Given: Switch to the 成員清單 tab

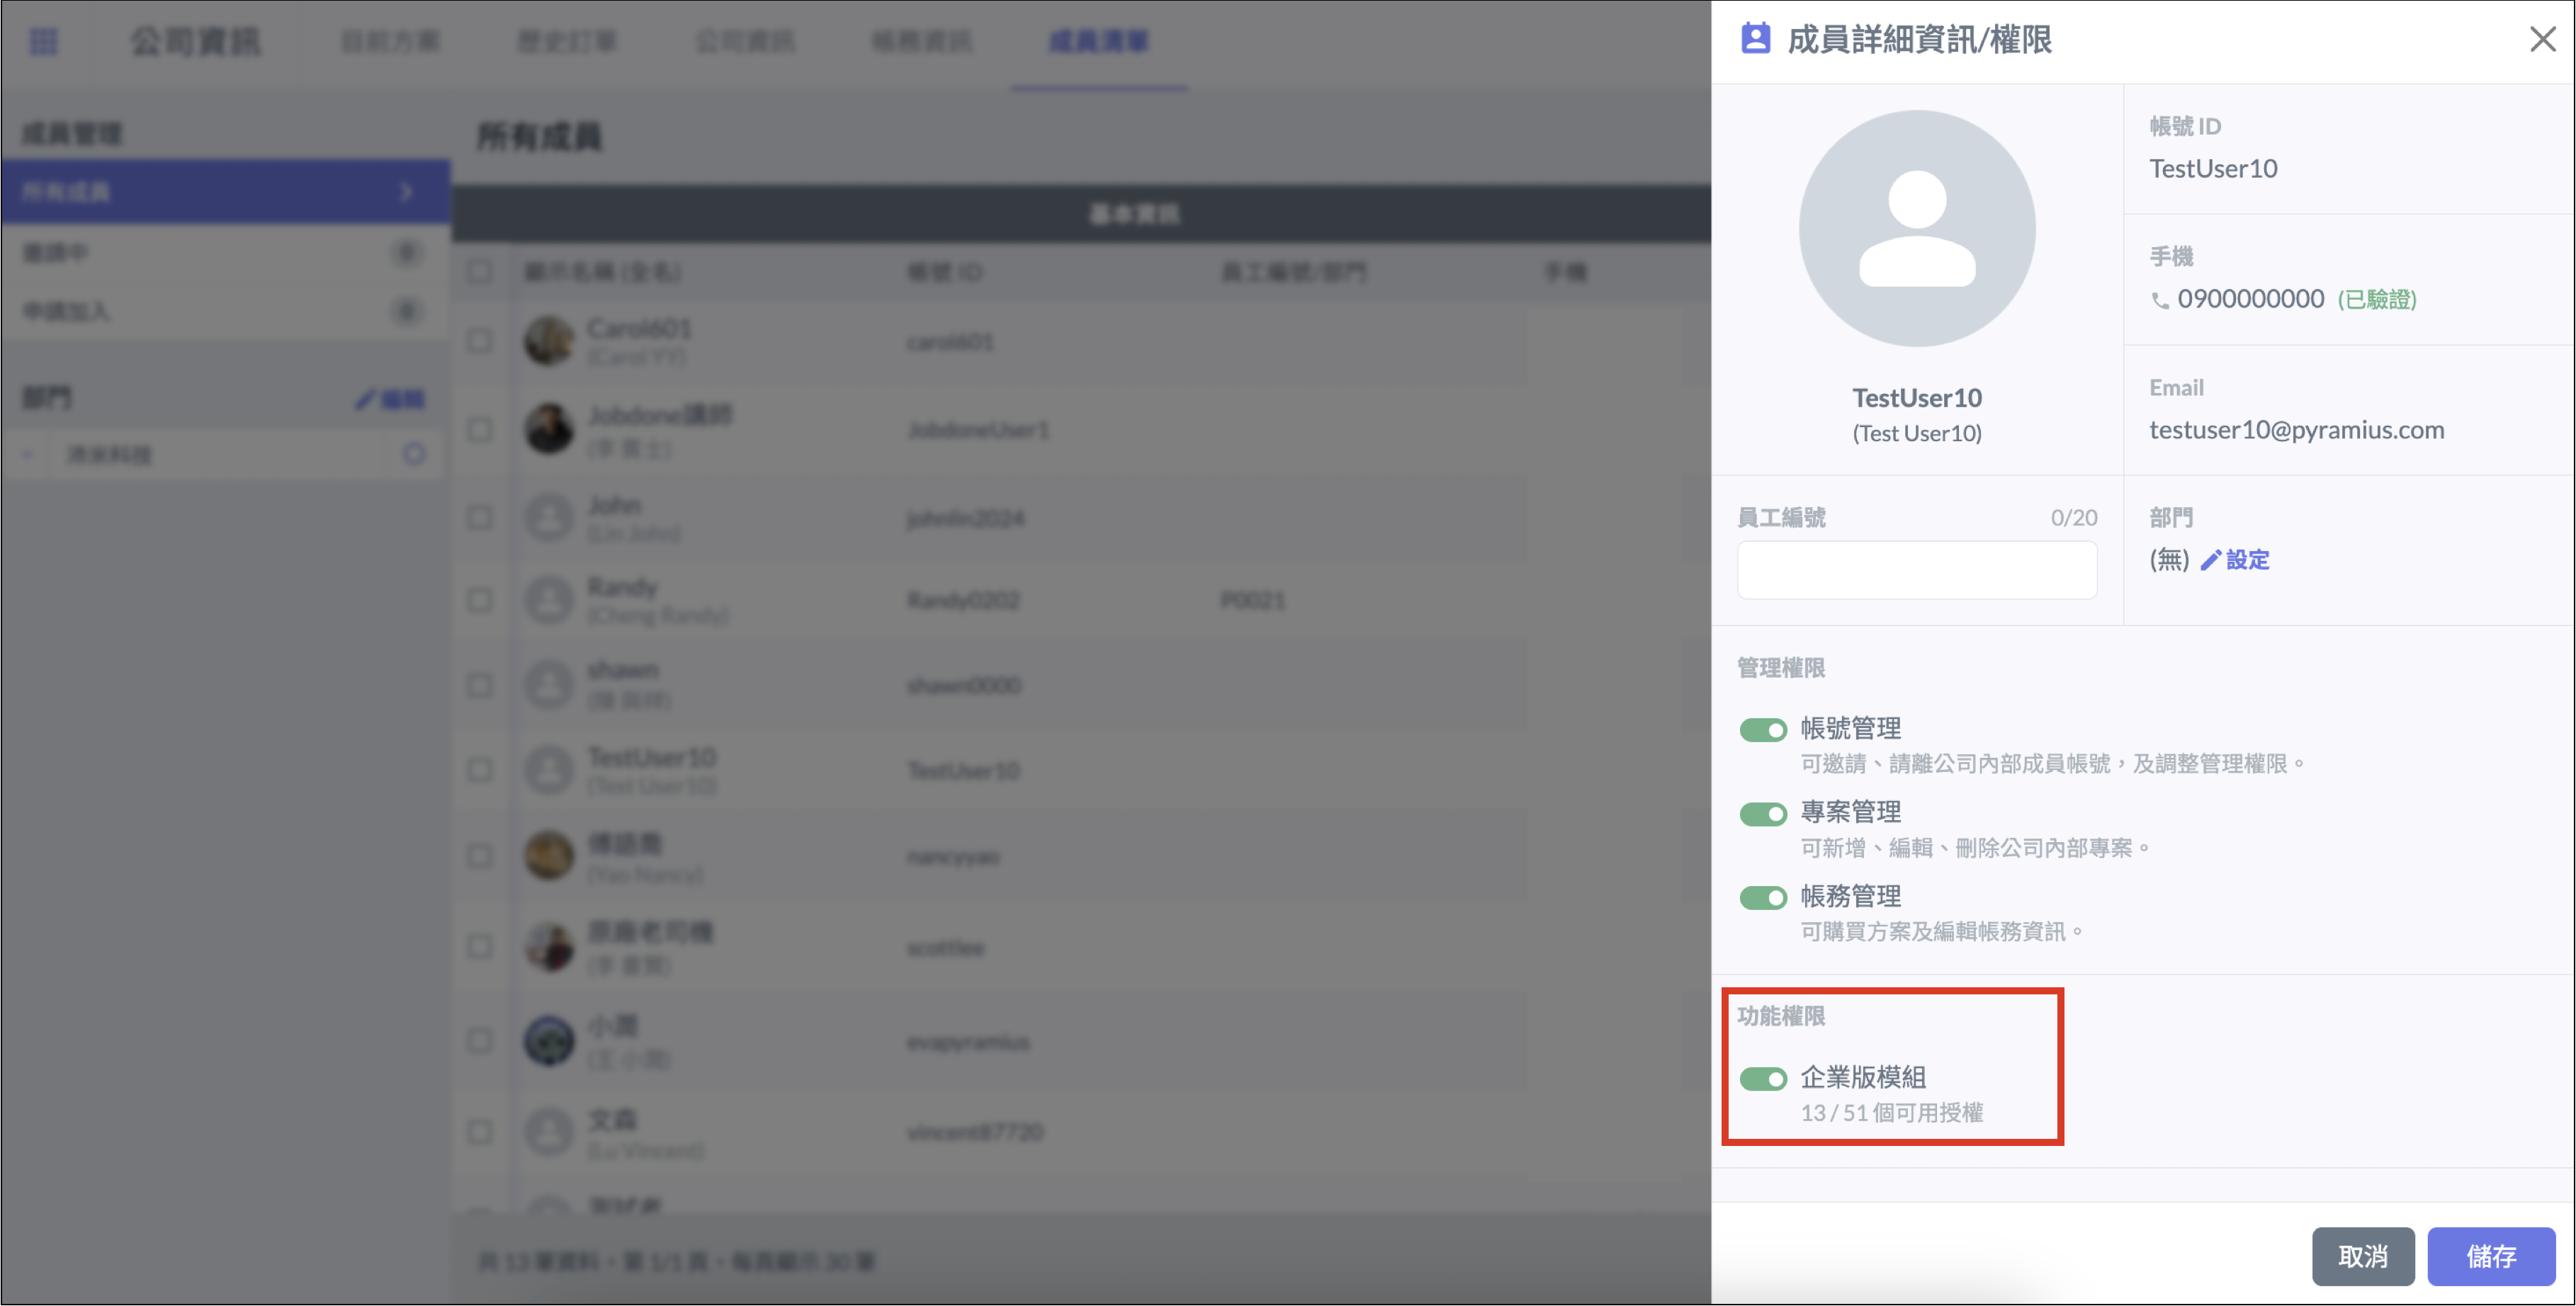Looking at the screenshot, I should point(1098,41).
